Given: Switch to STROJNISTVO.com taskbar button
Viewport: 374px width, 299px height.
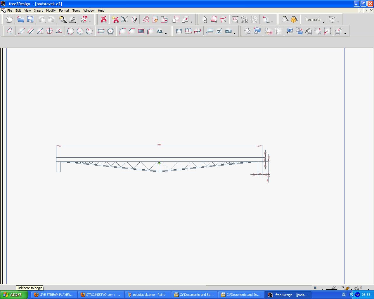Looking at the screenshot, I should coord(101,295).
